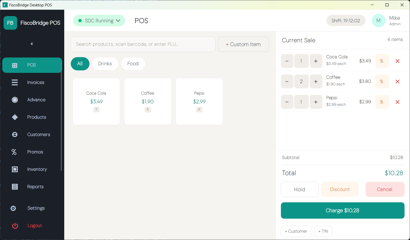Edit Coca Cola quantity field

301,61
